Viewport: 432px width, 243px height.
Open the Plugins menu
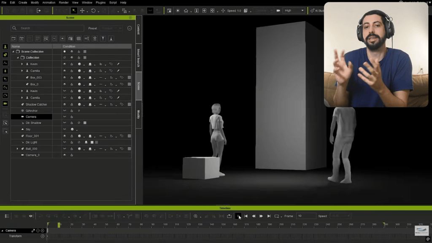click(100, 3)
